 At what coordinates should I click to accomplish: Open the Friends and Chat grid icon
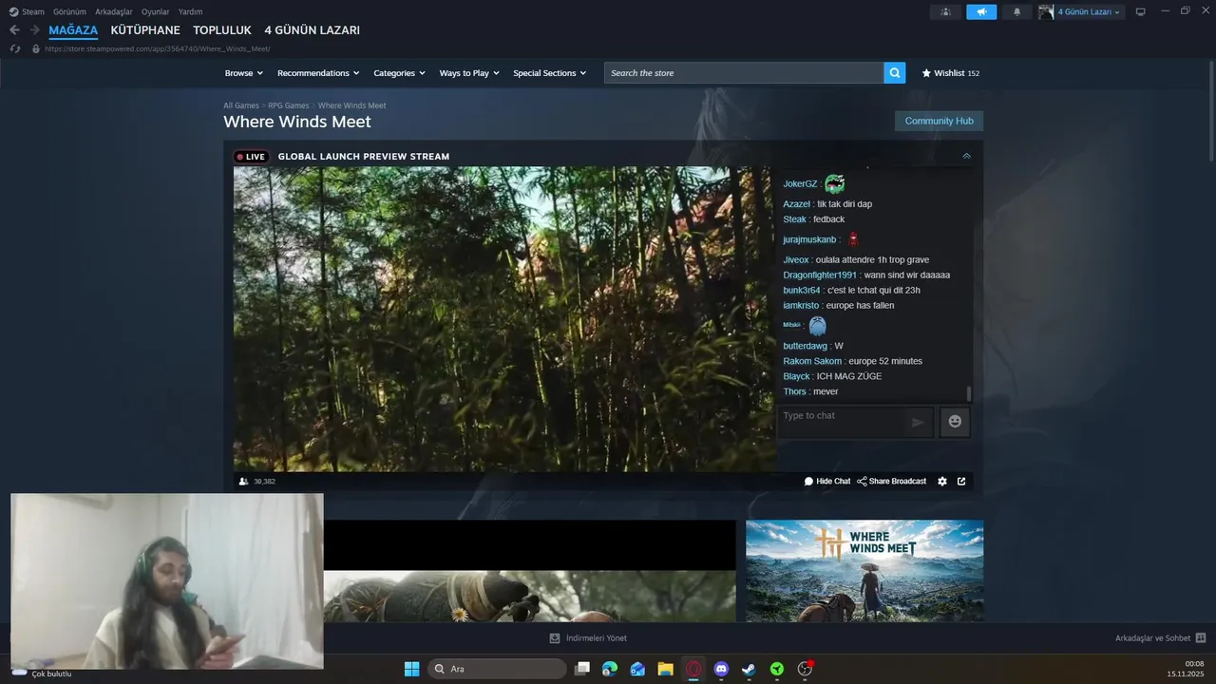tap(1201, 638)
